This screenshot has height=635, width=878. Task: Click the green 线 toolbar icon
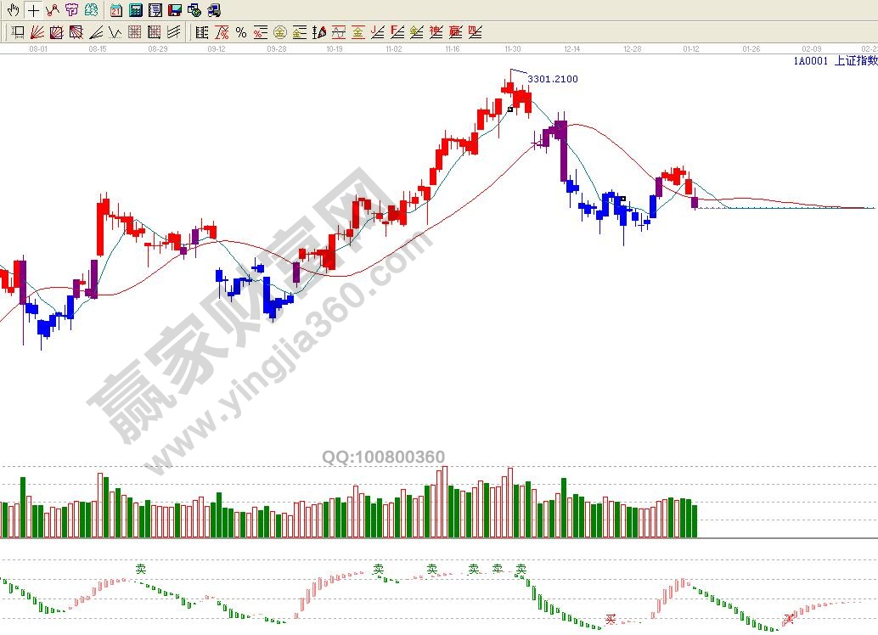pyautogui.click(x=91, y=10)
